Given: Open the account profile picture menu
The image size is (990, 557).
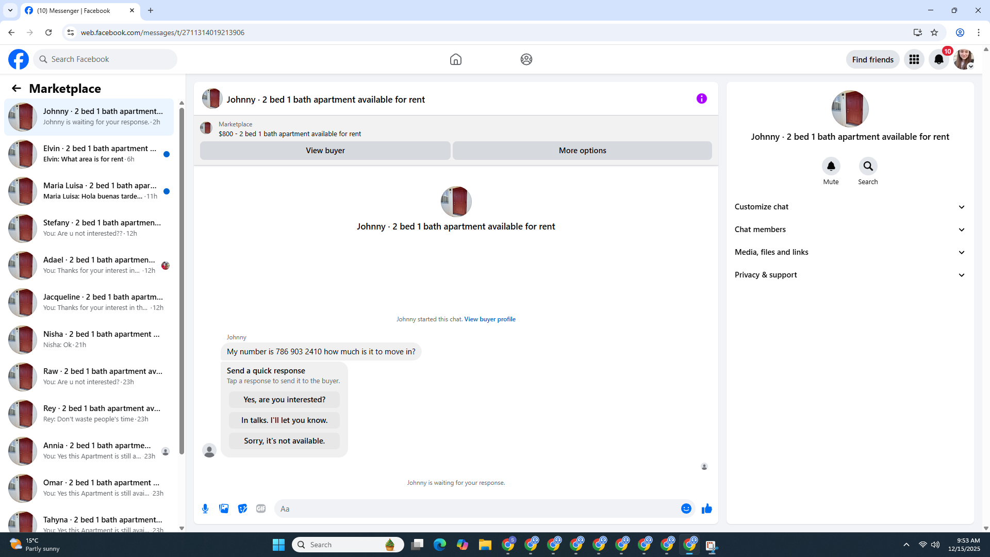Looking at the screenshot, I should (964, 59).
